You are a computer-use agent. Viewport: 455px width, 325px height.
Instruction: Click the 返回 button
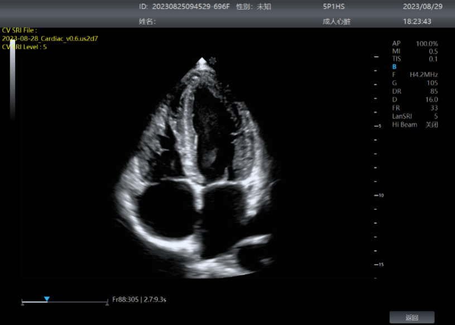[412, 317]
